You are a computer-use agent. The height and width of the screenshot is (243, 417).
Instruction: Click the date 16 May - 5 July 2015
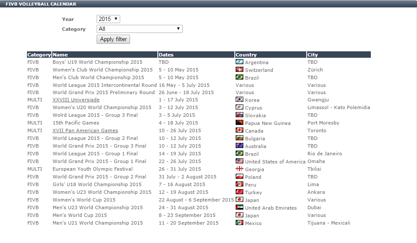pyautogui.click(x=184, y=85)
